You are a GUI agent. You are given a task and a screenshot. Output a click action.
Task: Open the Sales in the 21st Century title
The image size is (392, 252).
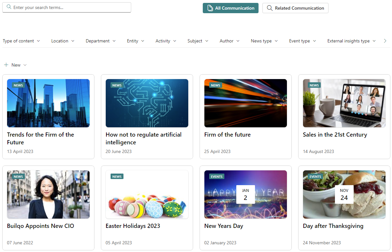(335, 135)
